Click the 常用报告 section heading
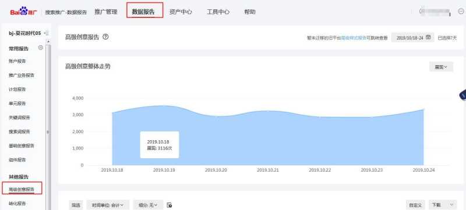The width and height of the screenshot is (466, 210). click(x=19, y=49)
